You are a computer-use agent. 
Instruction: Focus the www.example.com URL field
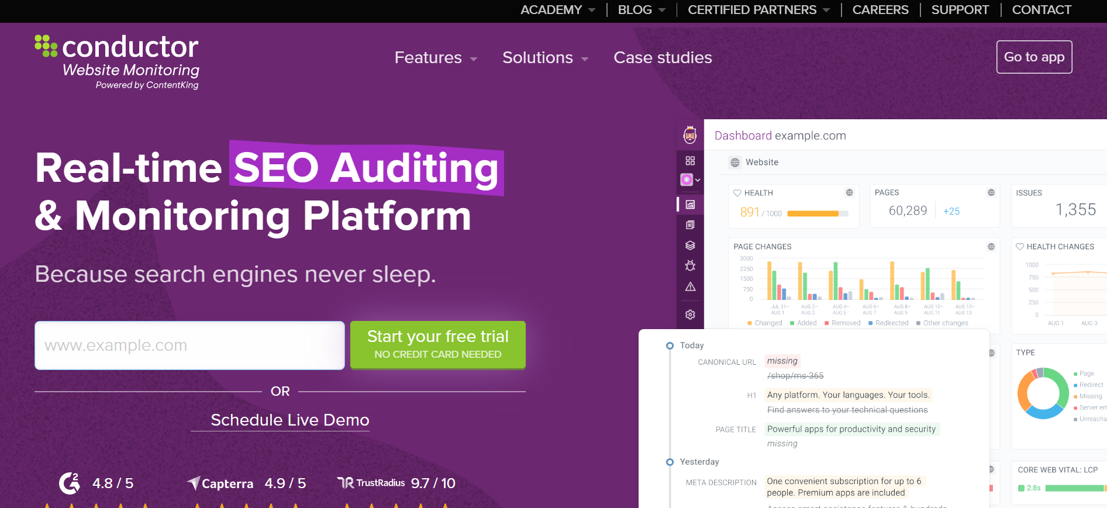pos(189,345)
